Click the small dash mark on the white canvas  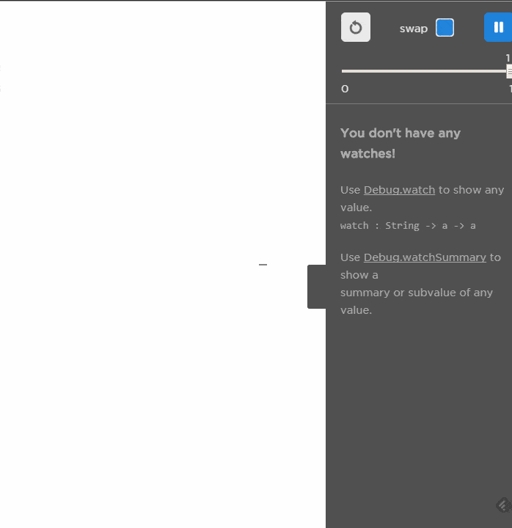pos(263,265)
